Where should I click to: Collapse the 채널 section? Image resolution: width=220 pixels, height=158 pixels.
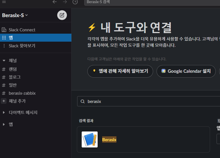[x=4, y=60]
